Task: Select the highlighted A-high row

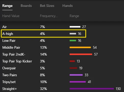Action: point(44,34)
